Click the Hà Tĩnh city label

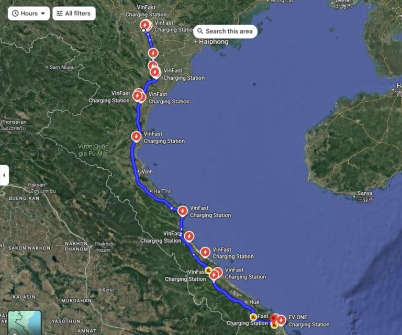click(162, 191)
